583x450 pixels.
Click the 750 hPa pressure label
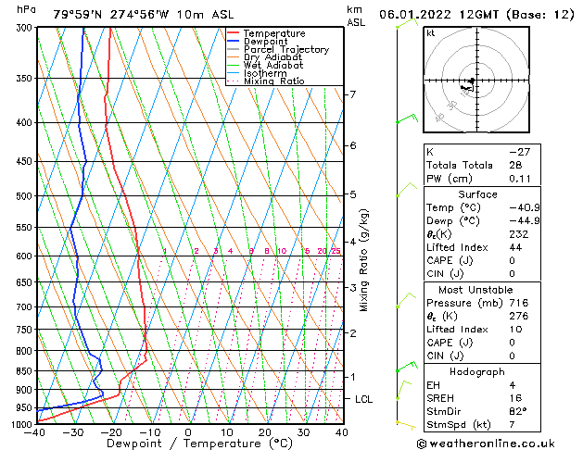(26, 330)
